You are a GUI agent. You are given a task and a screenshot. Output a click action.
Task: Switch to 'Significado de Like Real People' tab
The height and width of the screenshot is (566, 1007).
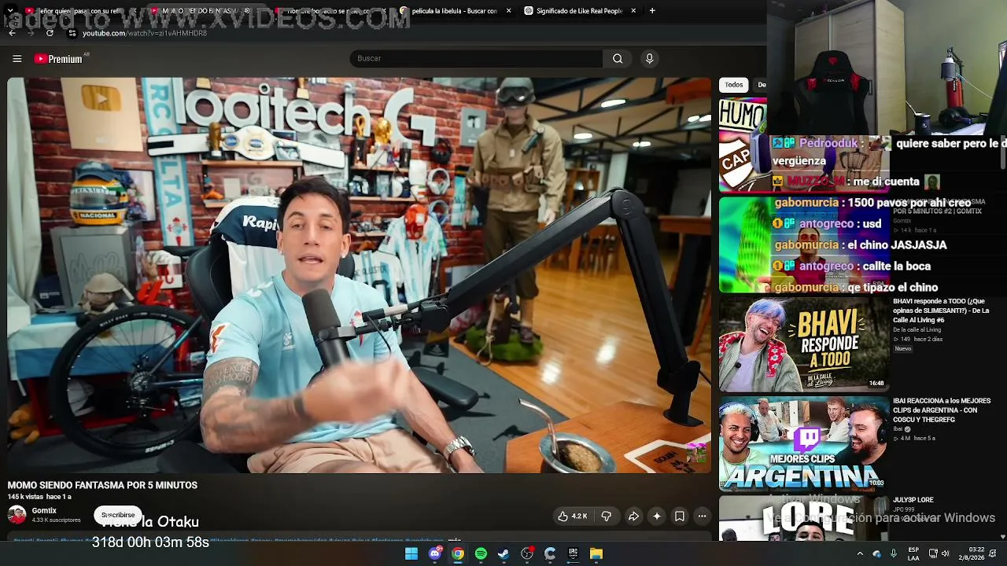point(579,11)
